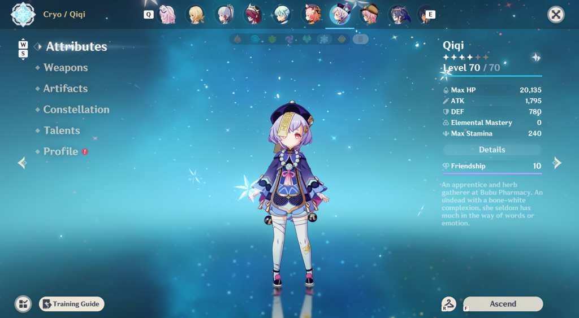This screenshot has height=318, width=579.
Task: Click the Friendship 10 label
Action: tap(492, 166)
